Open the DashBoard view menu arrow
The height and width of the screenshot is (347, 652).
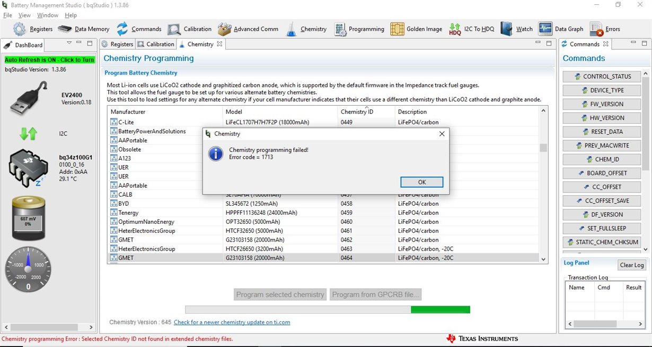point(69,43)
